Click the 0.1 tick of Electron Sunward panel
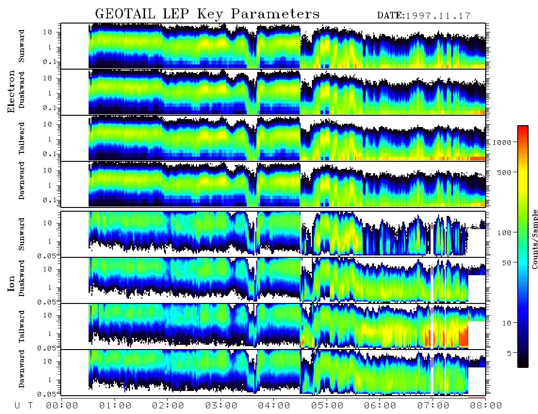This screenshot has height=414, width=538. click(x=49, y=62)
